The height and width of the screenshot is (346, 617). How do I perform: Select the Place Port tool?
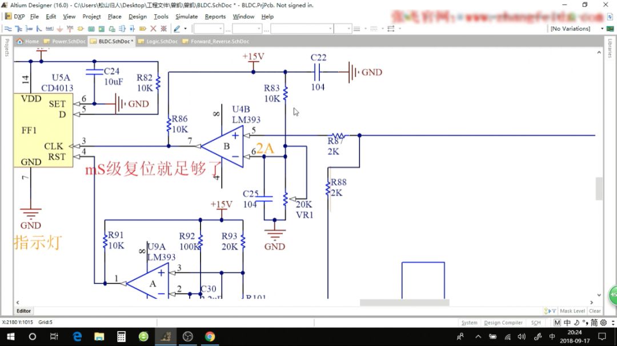point(143,29)
